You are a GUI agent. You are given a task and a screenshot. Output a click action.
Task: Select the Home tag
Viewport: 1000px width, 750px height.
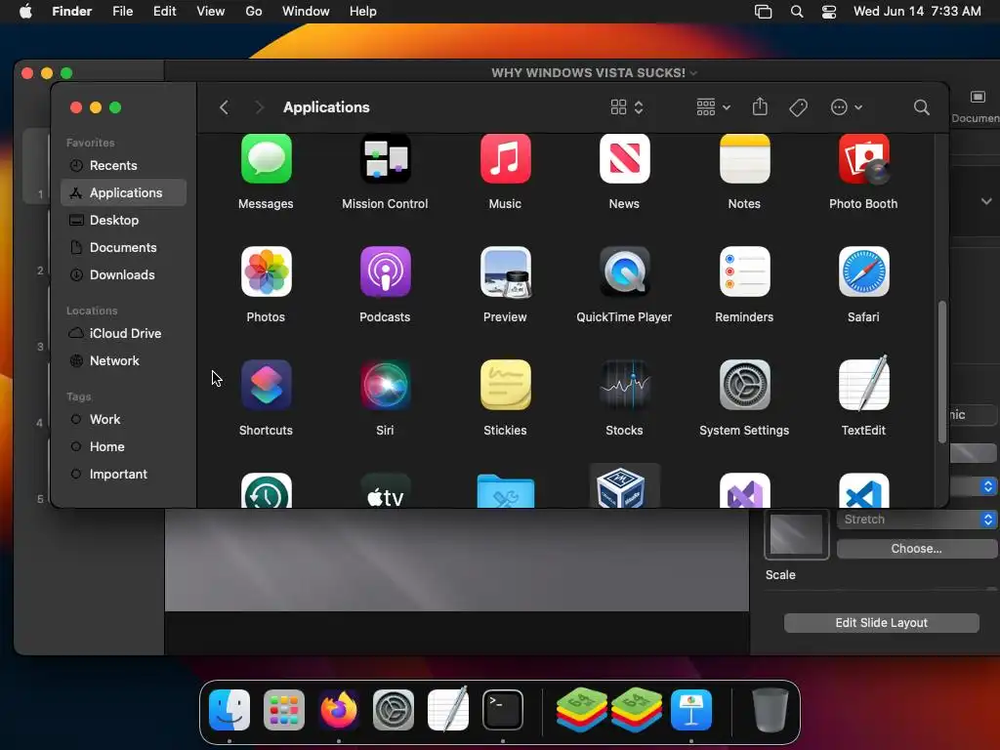coord(124,447)
